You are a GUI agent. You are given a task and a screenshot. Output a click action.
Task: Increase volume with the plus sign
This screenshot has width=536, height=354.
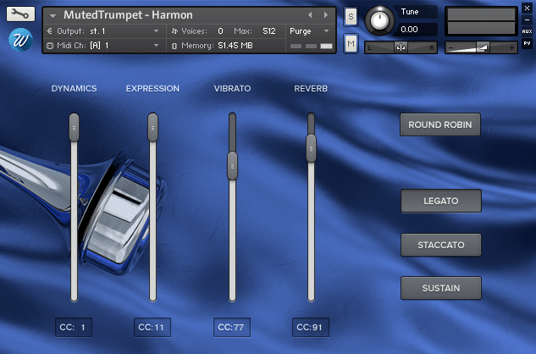click(x=511, y=48)
